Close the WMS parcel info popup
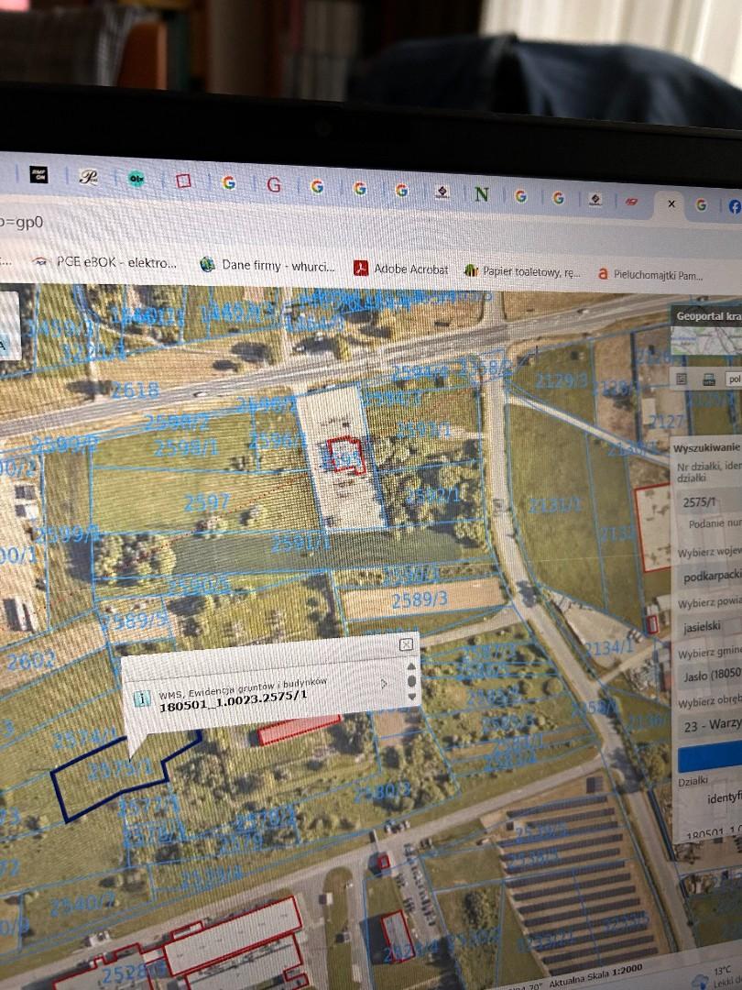This screenshot has height=990, width=742. click(x=407, y=644)
